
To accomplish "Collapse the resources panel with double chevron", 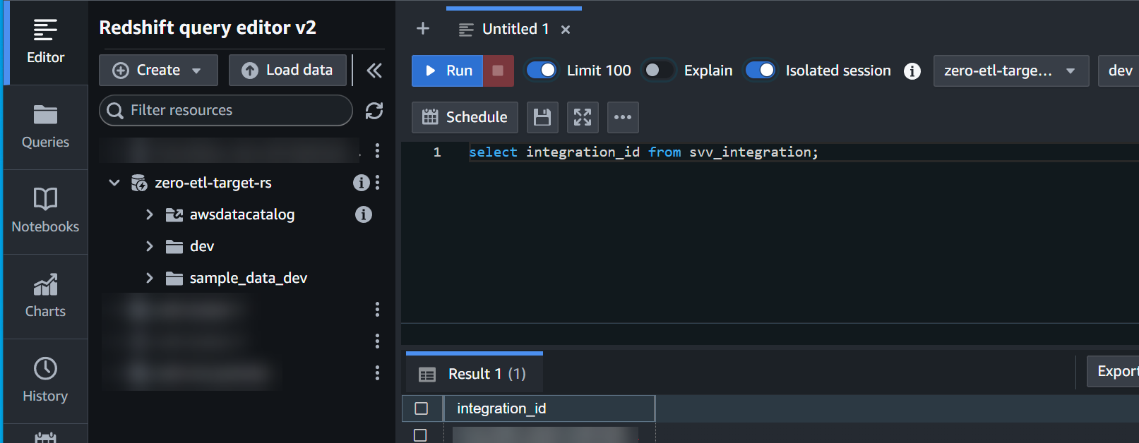I will 374,70.
